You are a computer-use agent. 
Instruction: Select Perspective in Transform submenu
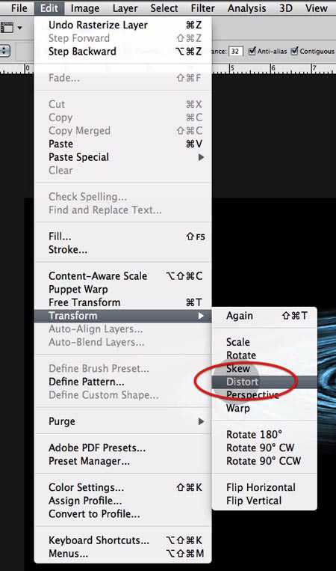[264, 394]
